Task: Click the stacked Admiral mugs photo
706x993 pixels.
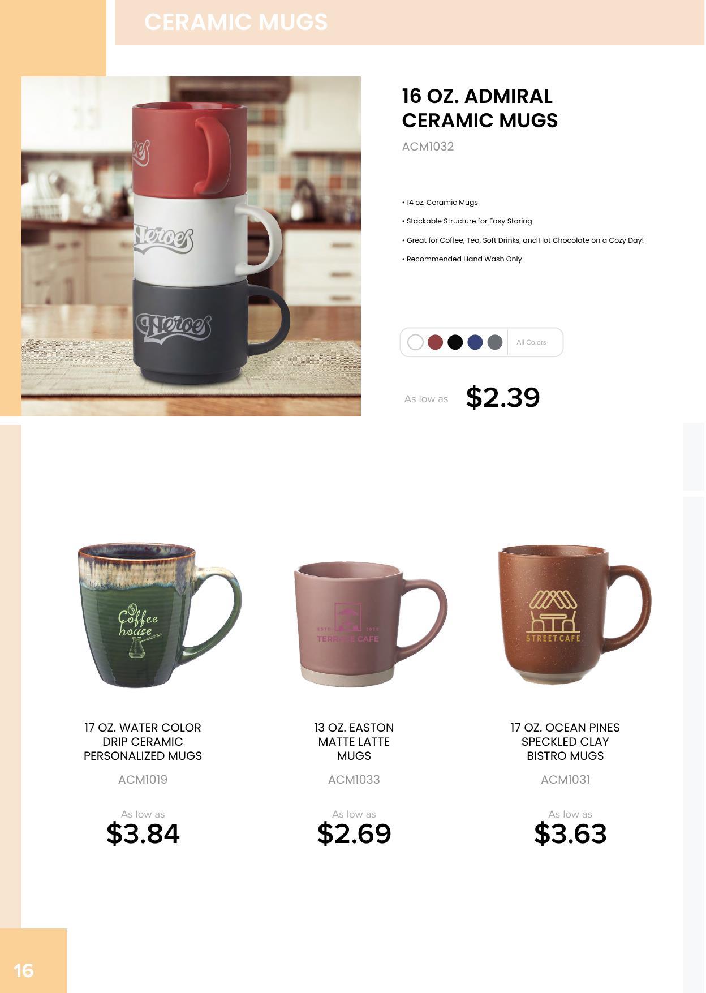Action: click(x=191, y=246)
